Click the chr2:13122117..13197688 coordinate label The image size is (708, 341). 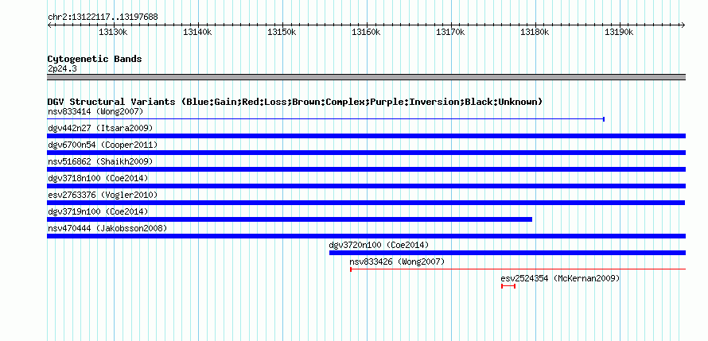click(103, 17)
